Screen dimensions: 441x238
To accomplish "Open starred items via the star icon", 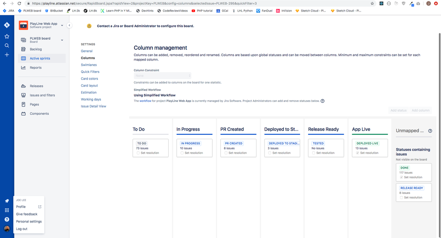I will pyautogui.click(x=7, y=36).
